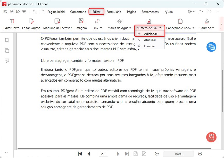Click Atualizar to update page numbers
Screen dimensions: 224x158
(x=150, y=40)
